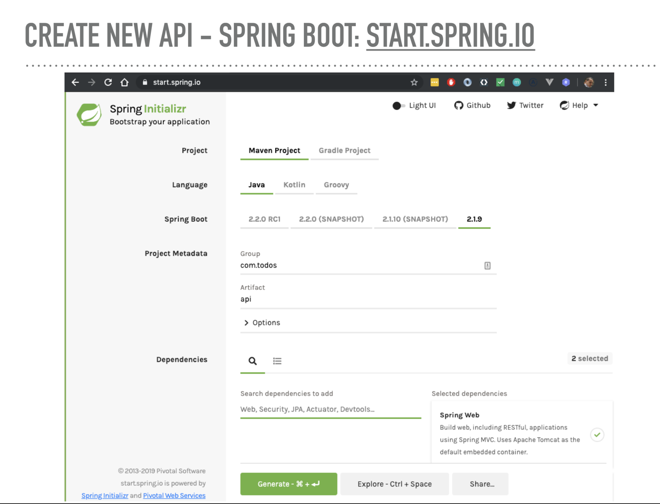The width and height of the screenshot is (660, 504).
Task: Open the Chrome three-dot menu
Action: click(606, 82)
